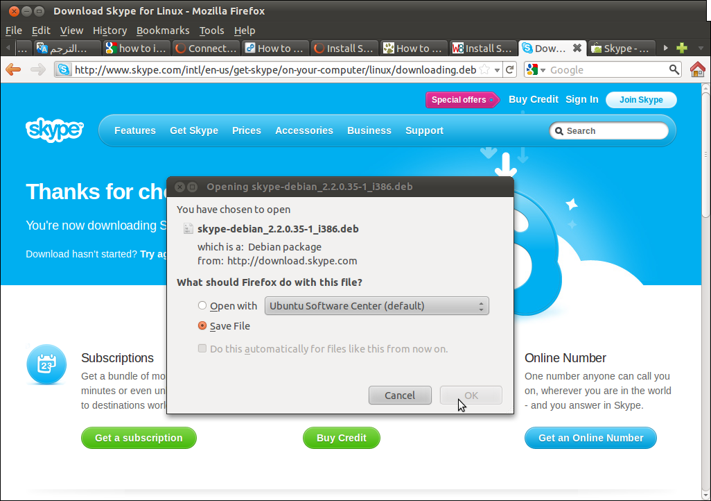Click the grayed forward arrow button

point(38,69)
